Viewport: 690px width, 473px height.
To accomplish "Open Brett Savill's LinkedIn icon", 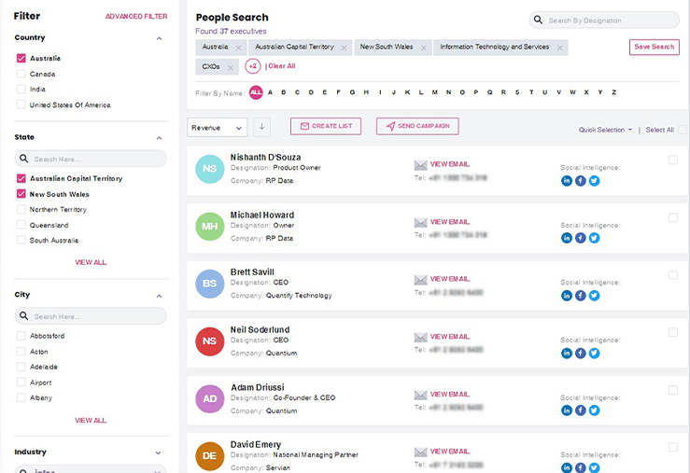I will (567, 296).
